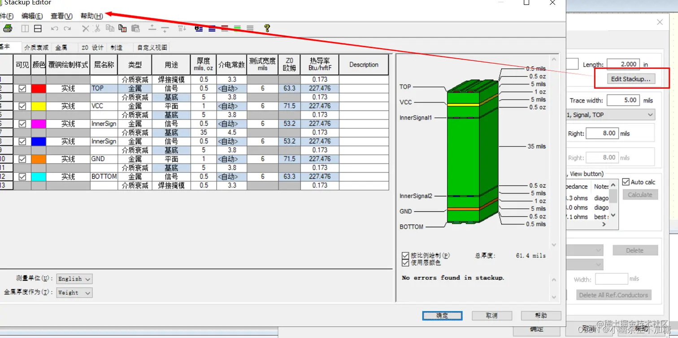The height and width of the screenshot is (338, 678).
Task: Click the Delete All Ref.Conductors button
Action: point(613,295)
